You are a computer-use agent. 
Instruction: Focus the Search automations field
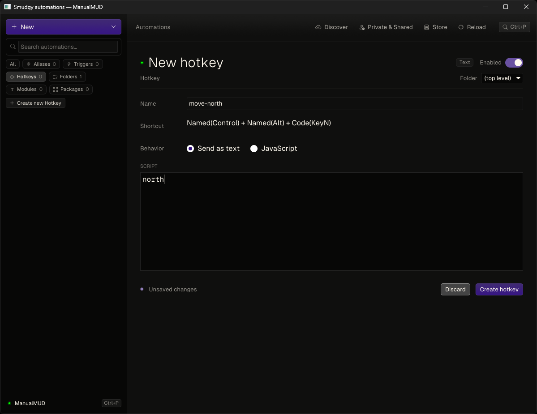coord(68,47)
